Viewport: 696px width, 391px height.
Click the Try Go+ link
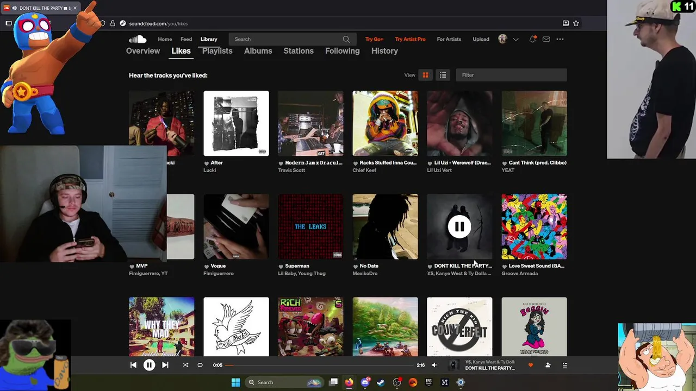(374, 39)
